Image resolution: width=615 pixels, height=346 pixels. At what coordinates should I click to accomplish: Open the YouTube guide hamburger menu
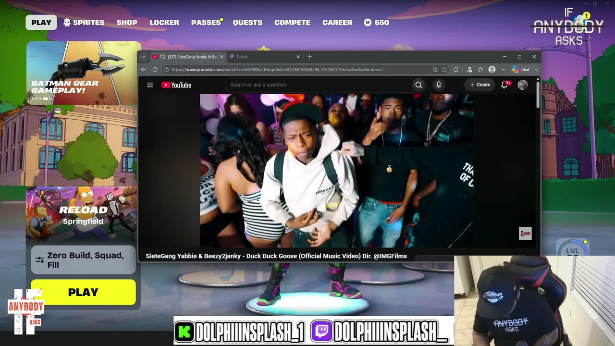(x=150, y=85)
